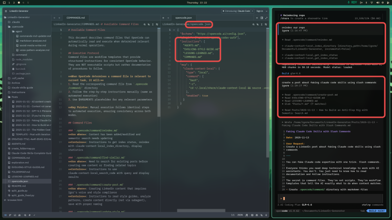The image size is (392, 220).
Task: Click BUILD AGENT badge in terminal
Action: [x=376, y=211]
